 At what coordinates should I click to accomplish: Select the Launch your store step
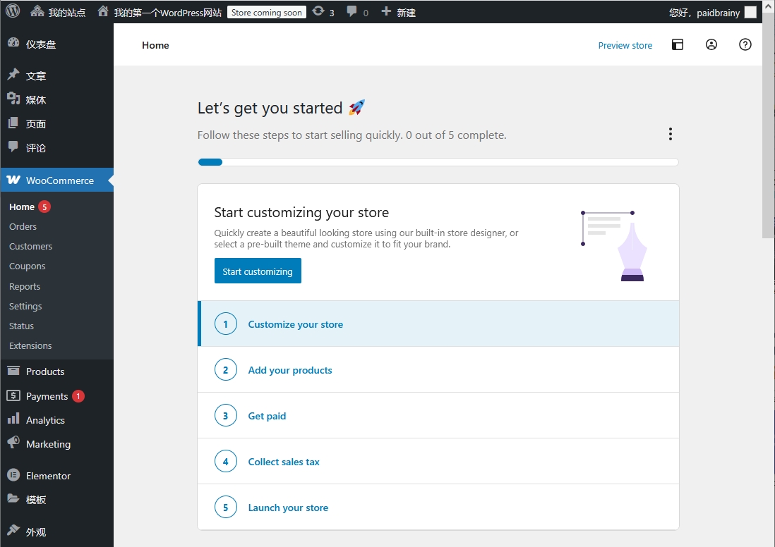pos(438,508)
